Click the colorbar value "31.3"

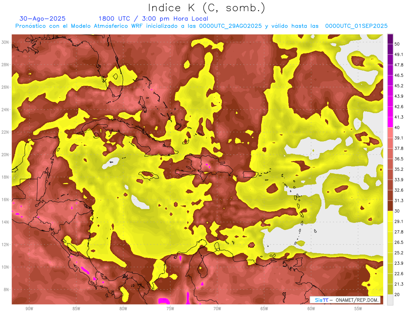(399, 201)
